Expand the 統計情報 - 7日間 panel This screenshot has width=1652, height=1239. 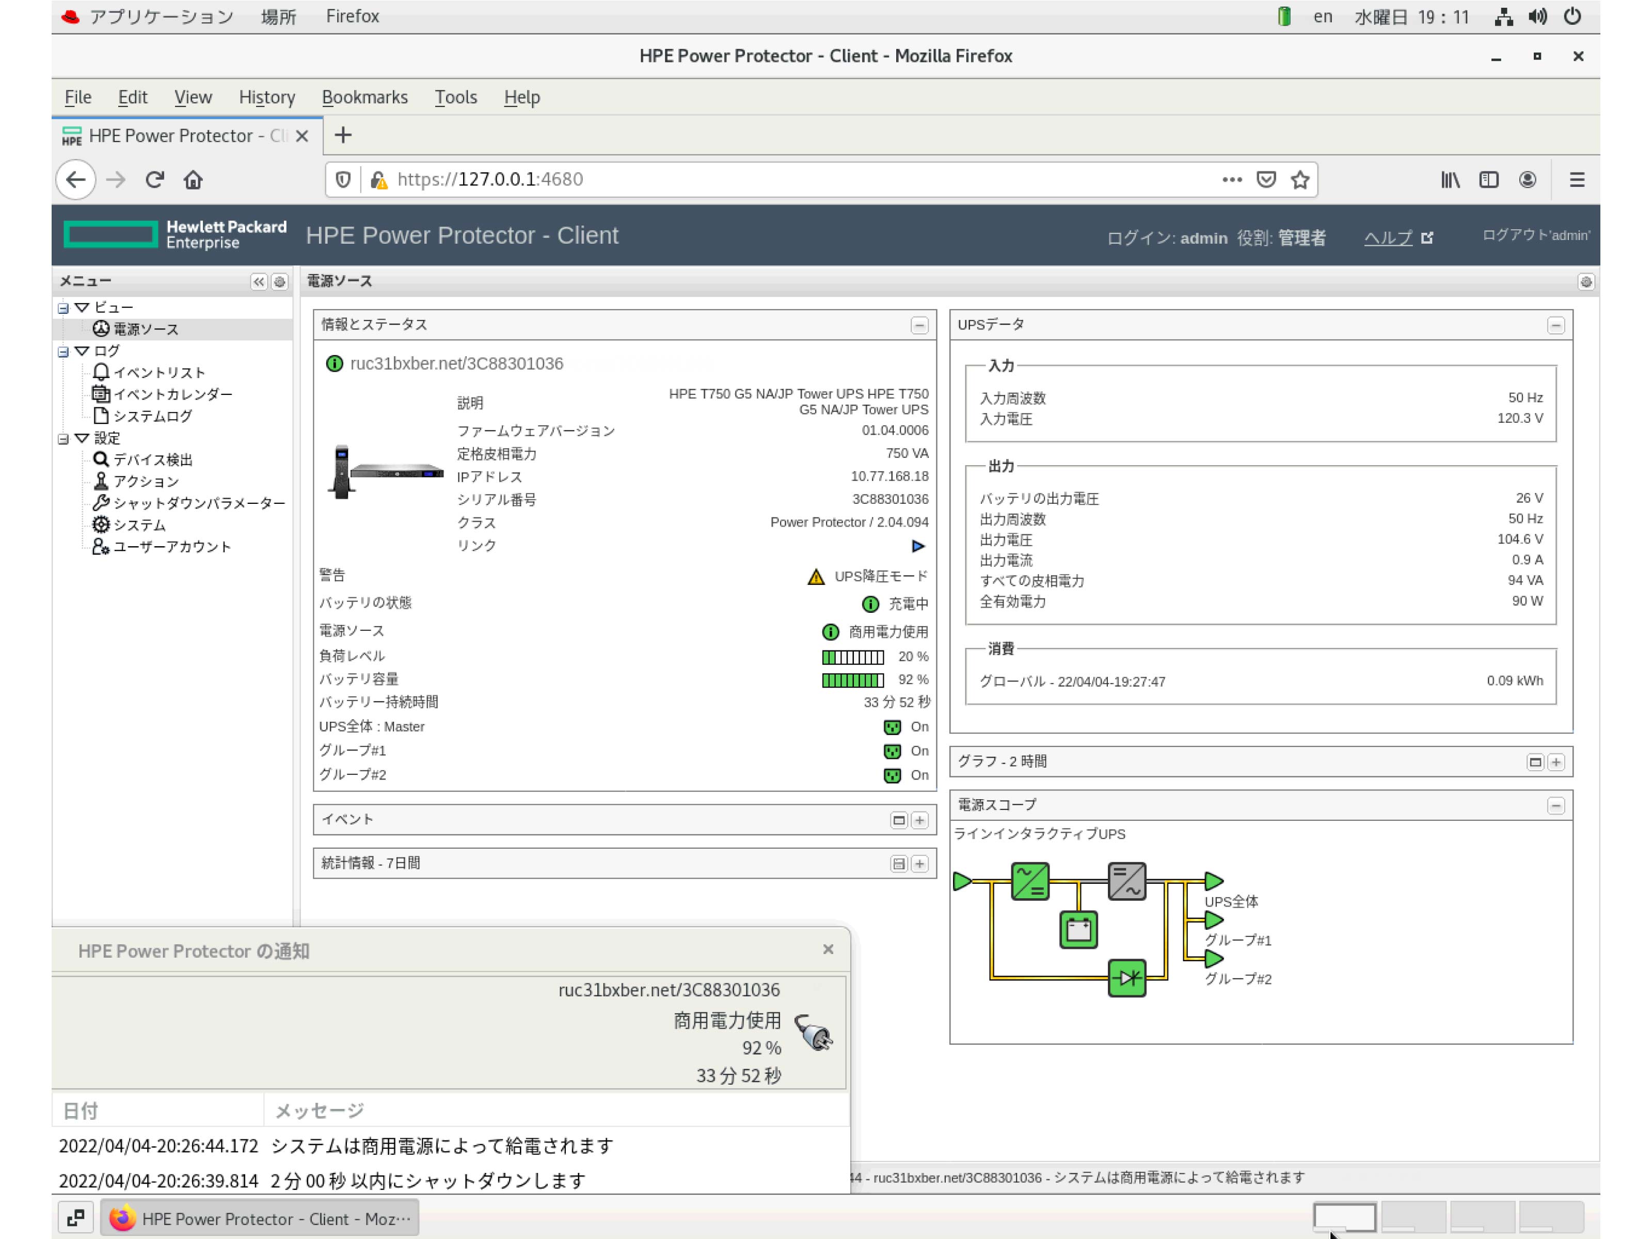[x=919, y=864]
